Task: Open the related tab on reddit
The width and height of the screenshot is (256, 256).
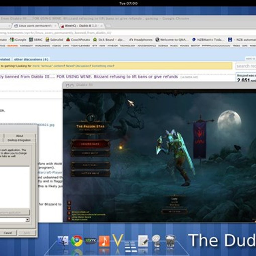Action: tap(5, 59)
